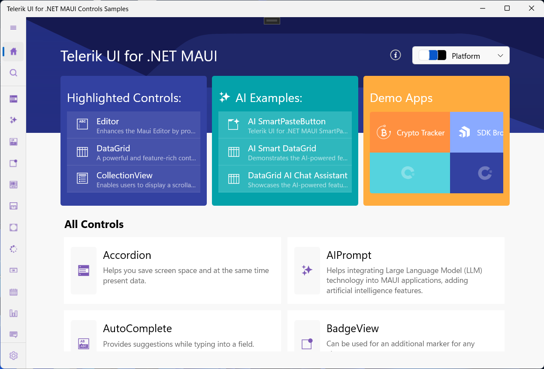Viewport: 544px width, 369px height.
Task: Click the top drag handle grip
Action: pyautogui.click(x=272, y=20)
